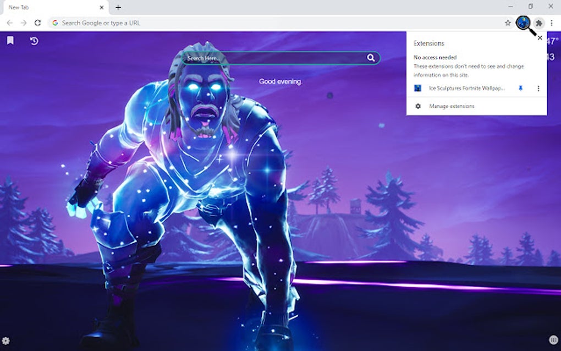Open Chrome's three-dot menu

click(x=552, y=23)
